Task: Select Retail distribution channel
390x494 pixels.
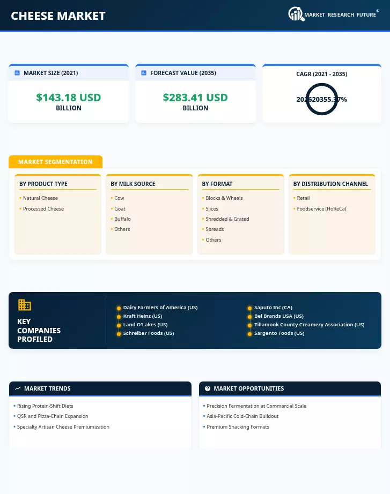Action: pos(303,198)
